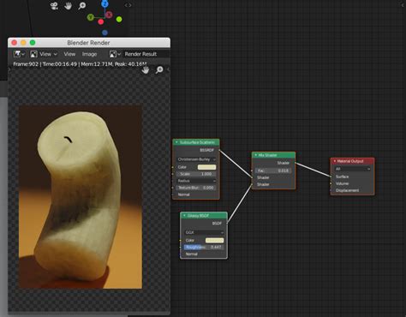Click the zoom magnifier in render window

tap(159, 69)
